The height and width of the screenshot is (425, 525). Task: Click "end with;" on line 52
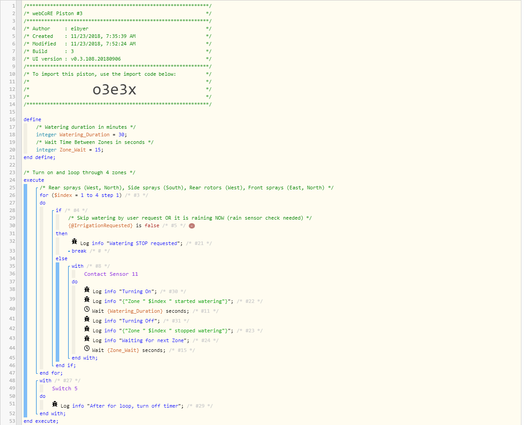pos(53,413)
